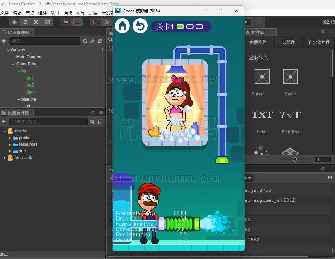Switch to 自定义控件 tab

coord(319,42)
